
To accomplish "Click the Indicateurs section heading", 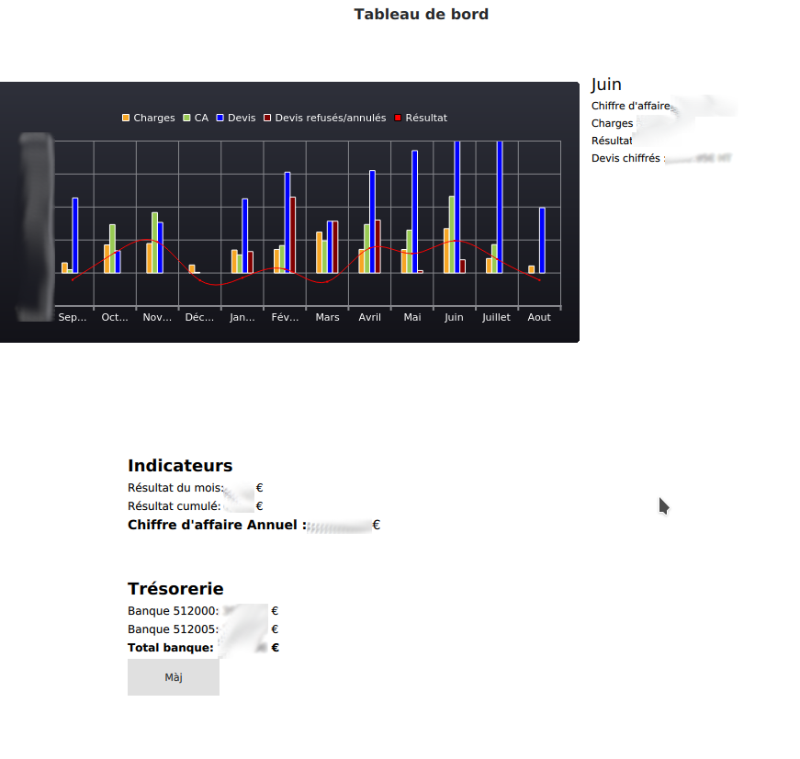I will [180, 466].
